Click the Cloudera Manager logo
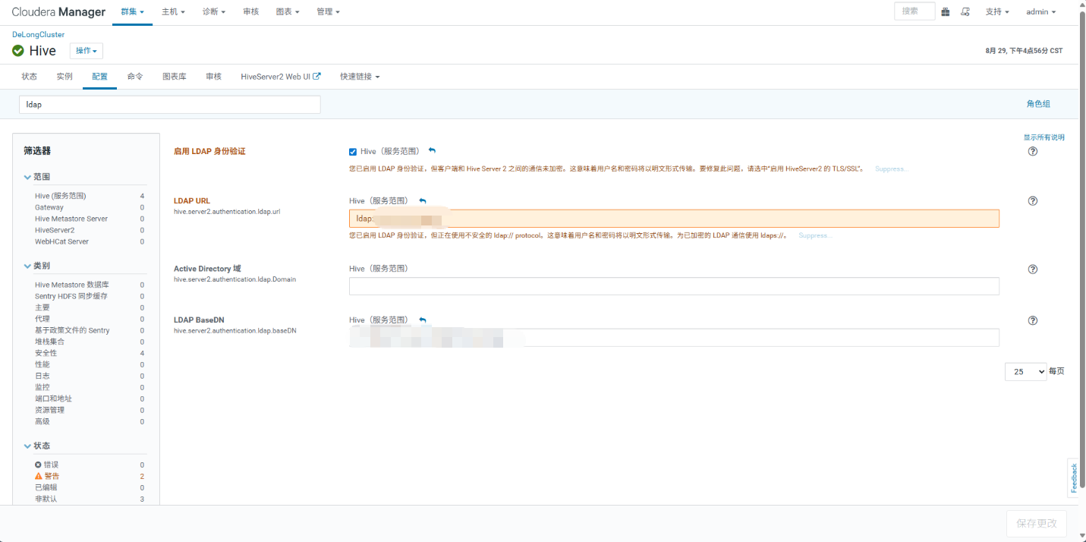This screenshot has width=1086, height=542. click(58, 11)
